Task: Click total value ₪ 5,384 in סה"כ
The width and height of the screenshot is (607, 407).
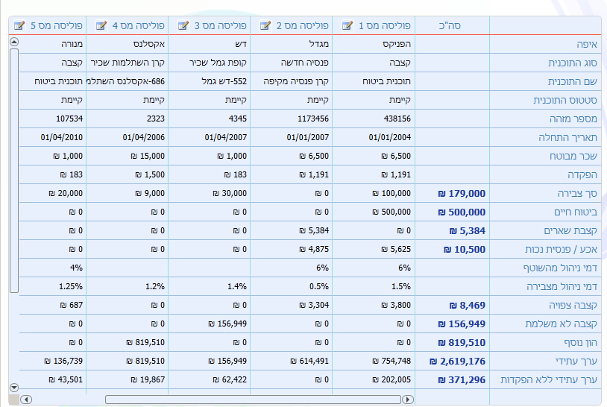Action: 468,230
